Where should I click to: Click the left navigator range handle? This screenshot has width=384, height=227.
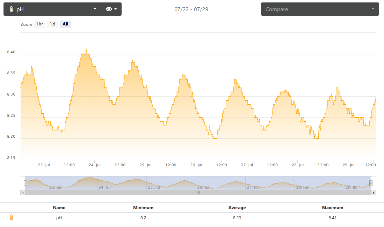(x=25, y=183)
